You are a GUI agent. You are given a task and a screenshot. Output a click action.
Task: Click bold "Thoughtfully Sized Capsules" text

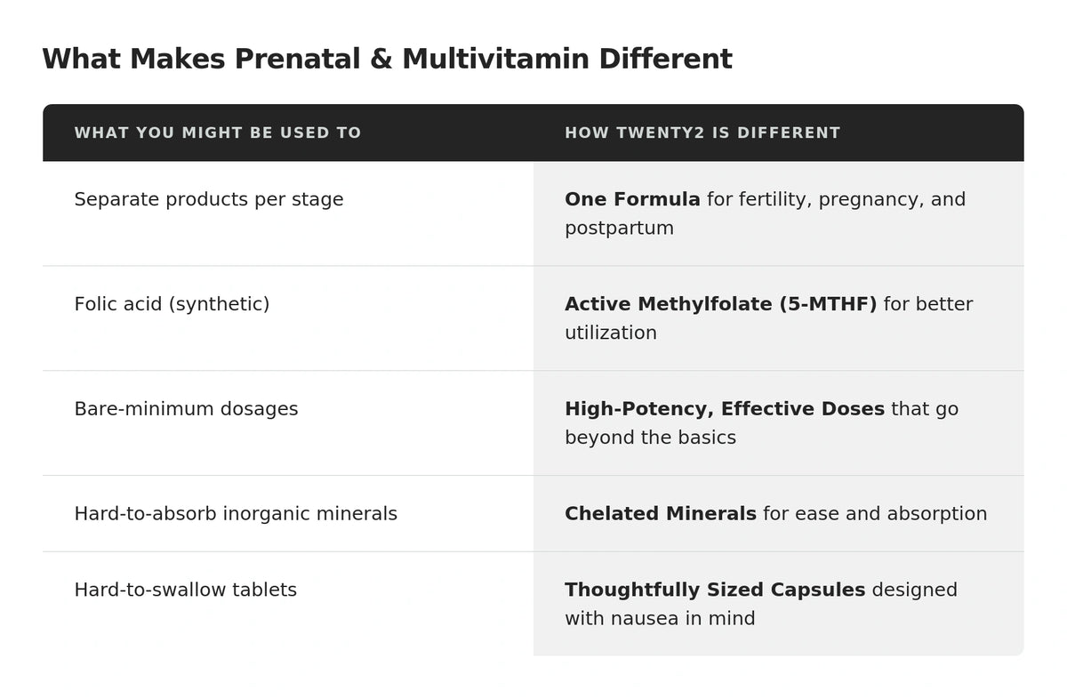tap(714, 590)
